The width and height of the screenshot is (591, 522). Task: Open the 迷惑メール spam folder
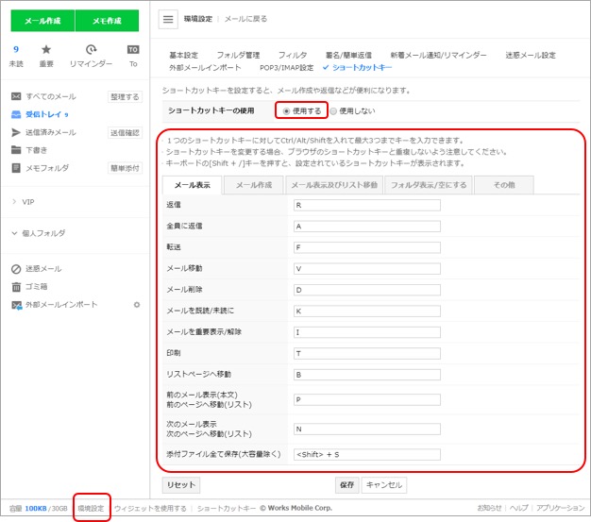43,269
